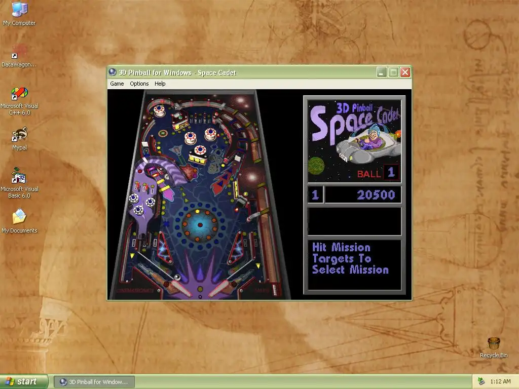Click the 3D Pinball taskbar button
The image size is (519, 389).
(94, 382)
